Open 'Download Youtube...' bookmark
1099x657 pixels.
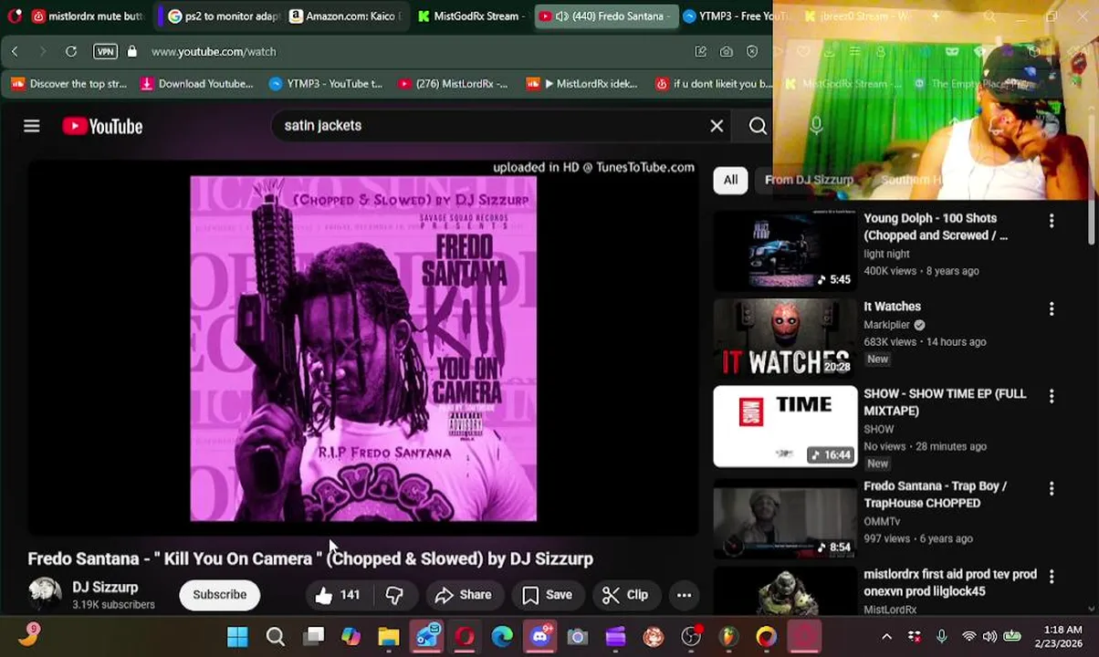[x=196, y=84]
